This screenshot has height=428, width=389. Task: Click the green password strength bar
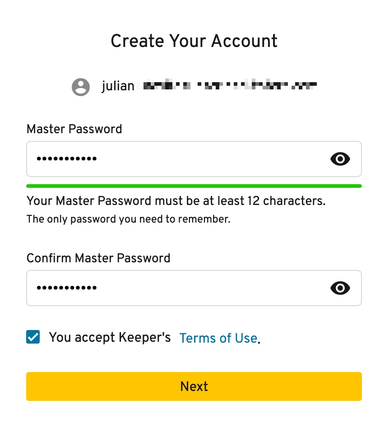(x=194, y=186)
